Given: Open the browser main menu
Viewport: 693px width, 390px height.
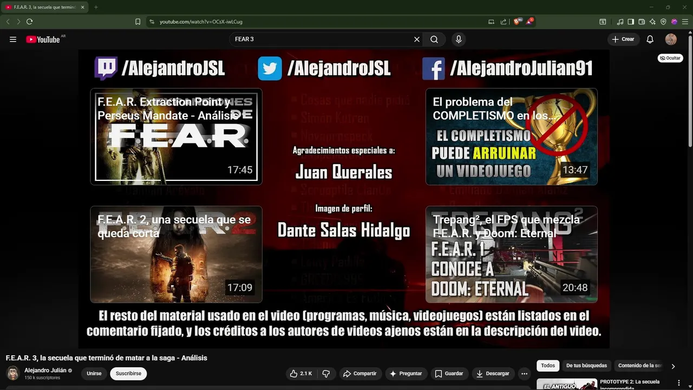Looking at the screenshot, I should coord(685,22).
